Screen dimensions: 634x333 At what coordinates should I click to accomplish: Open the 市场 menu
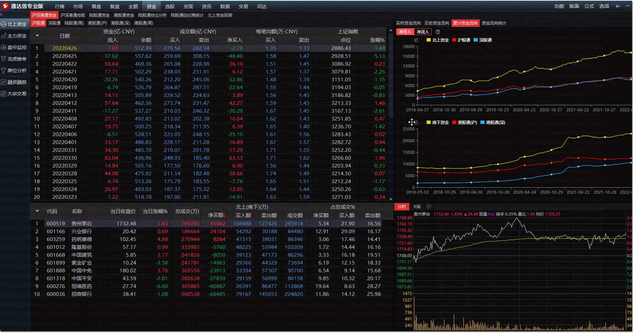coord(78,6)
